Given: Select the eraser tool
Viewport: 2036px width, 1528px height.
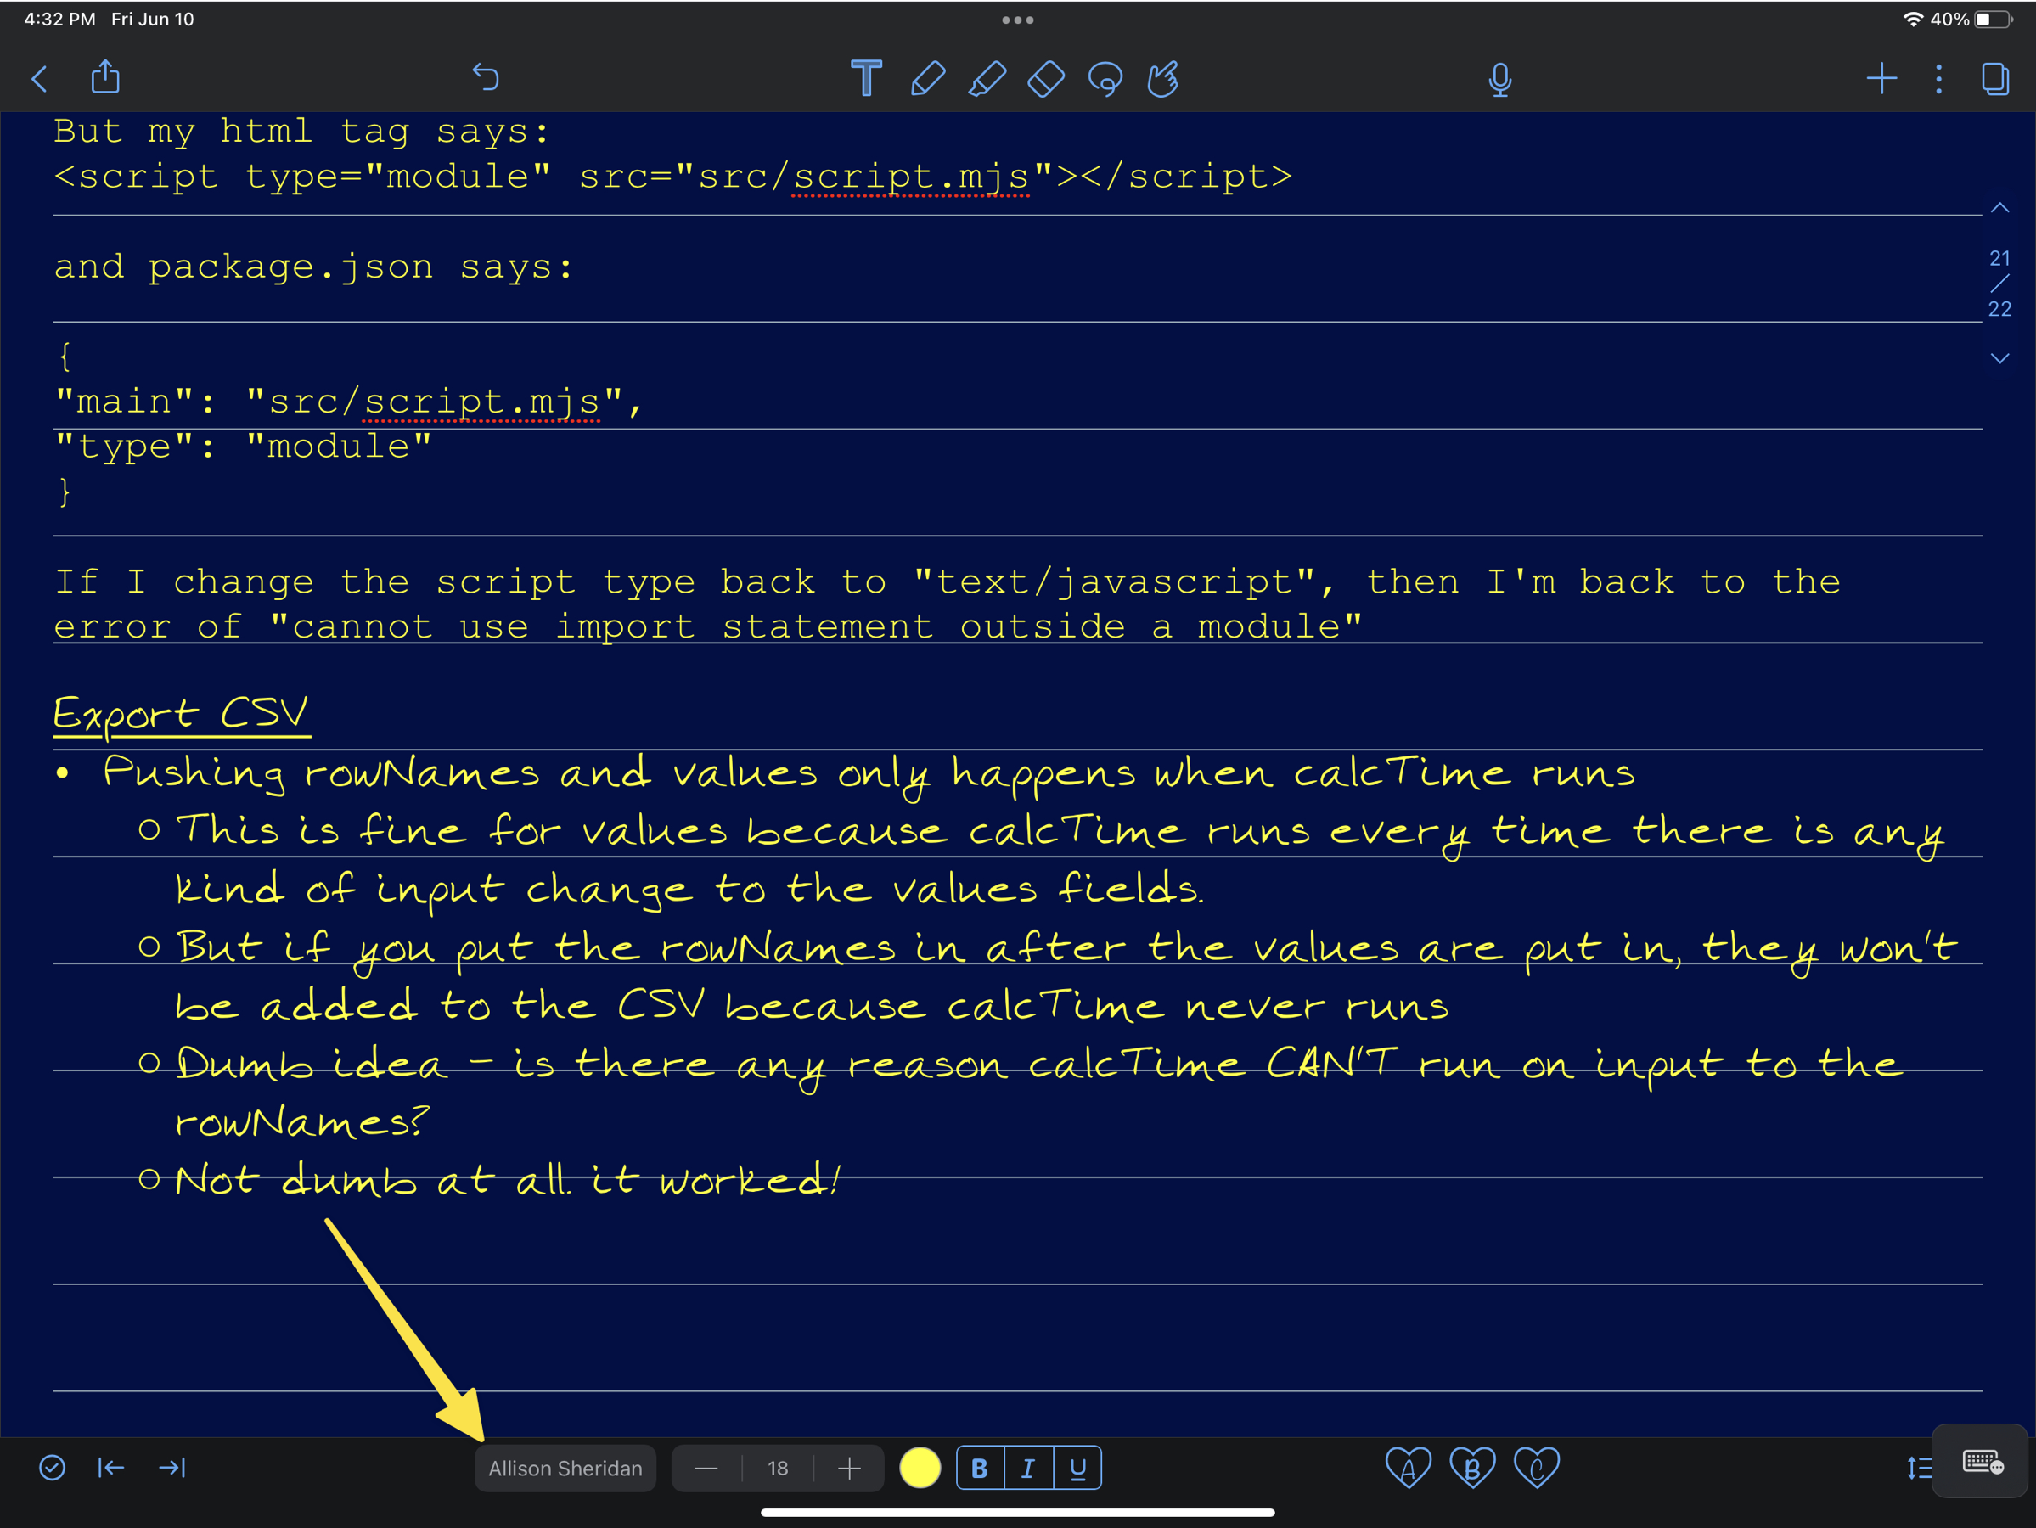Looking at the screenshot, I should click(x=1043, y=77).
